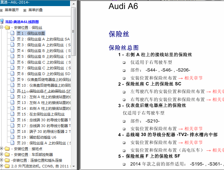
Task: Click page icon of 页 4 entry
Action: tap(12, 50)
